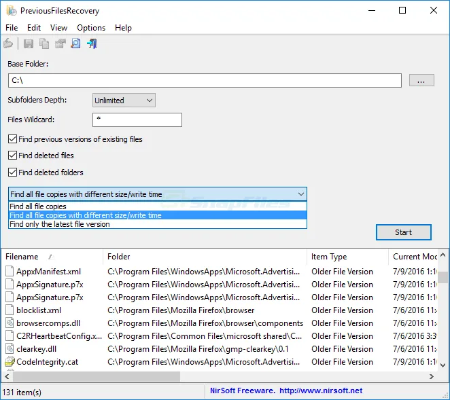450x400 pixels.
Task: Open the properties toolbar icon
Action: [60, 43]
